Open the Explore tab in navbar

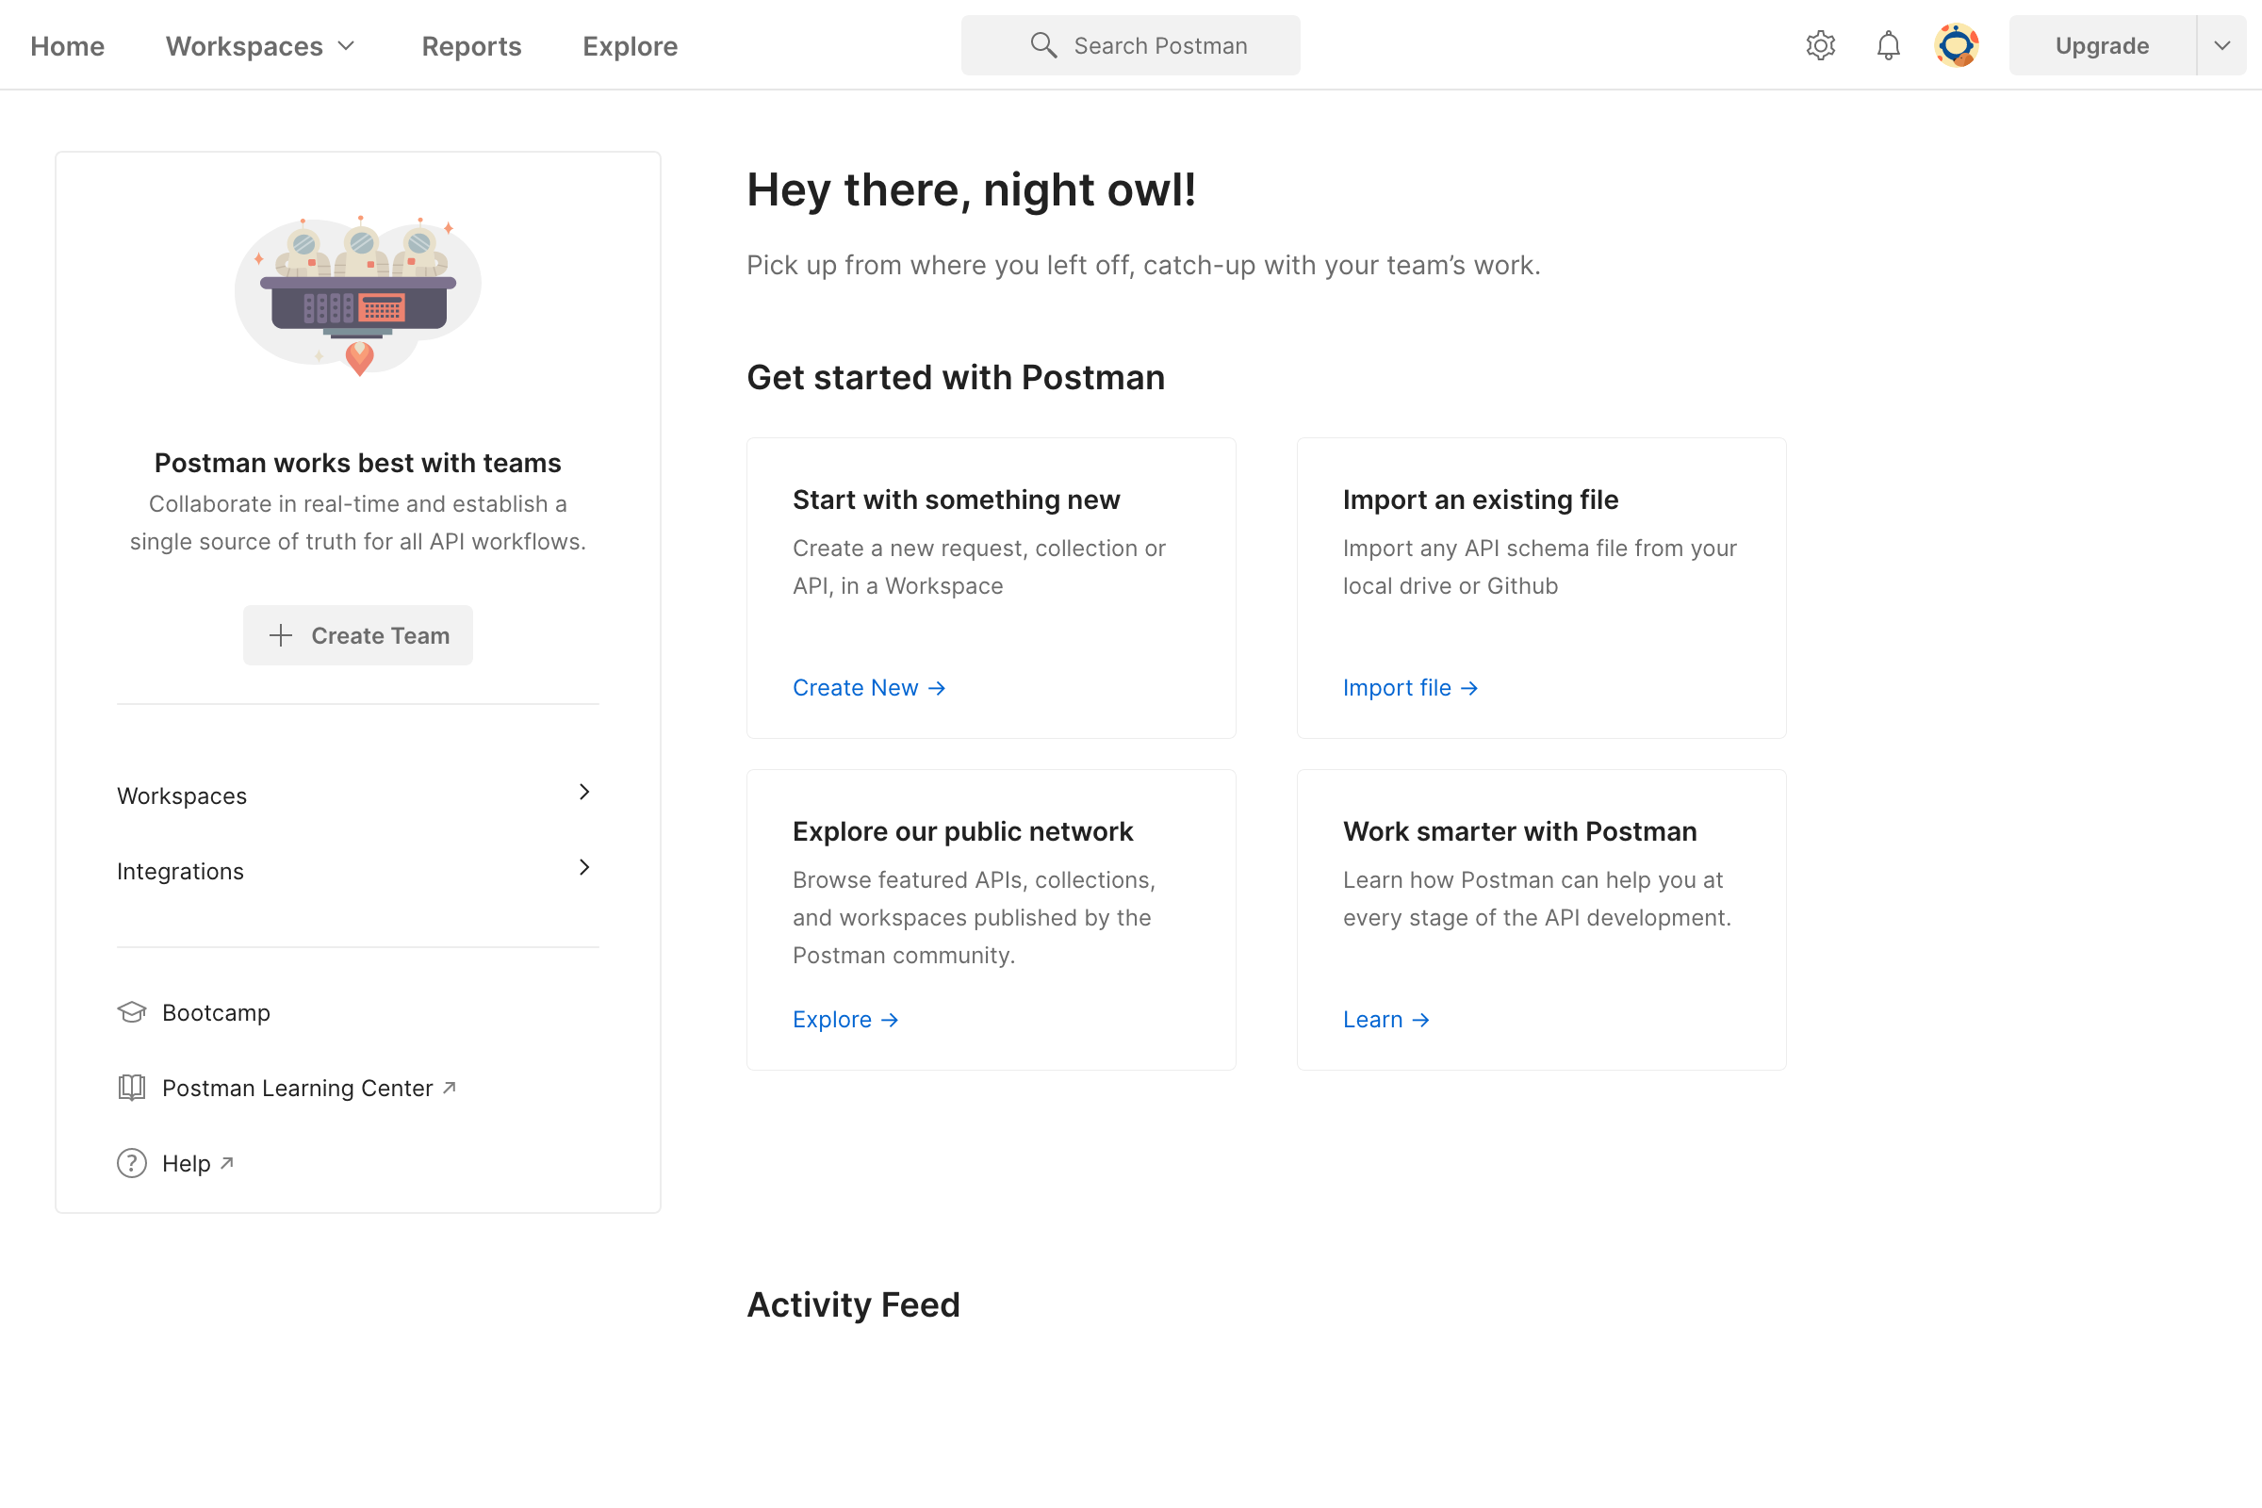point(630,45)
